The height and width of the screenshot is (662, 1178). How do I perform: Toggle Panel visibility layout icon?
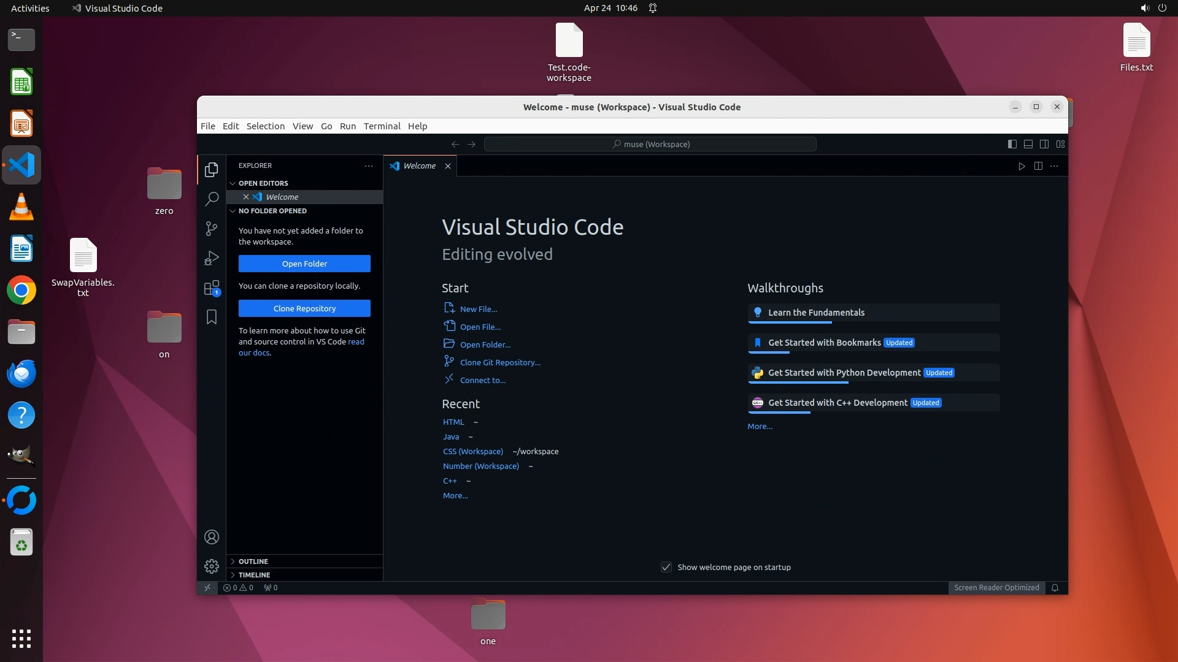1028,144
